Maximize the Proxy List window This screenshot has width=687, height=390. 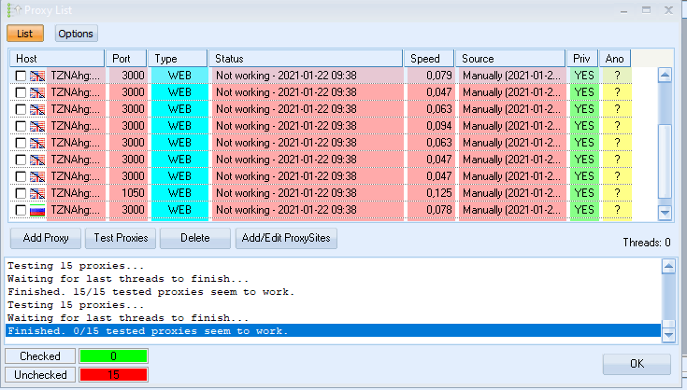point(646,10)
